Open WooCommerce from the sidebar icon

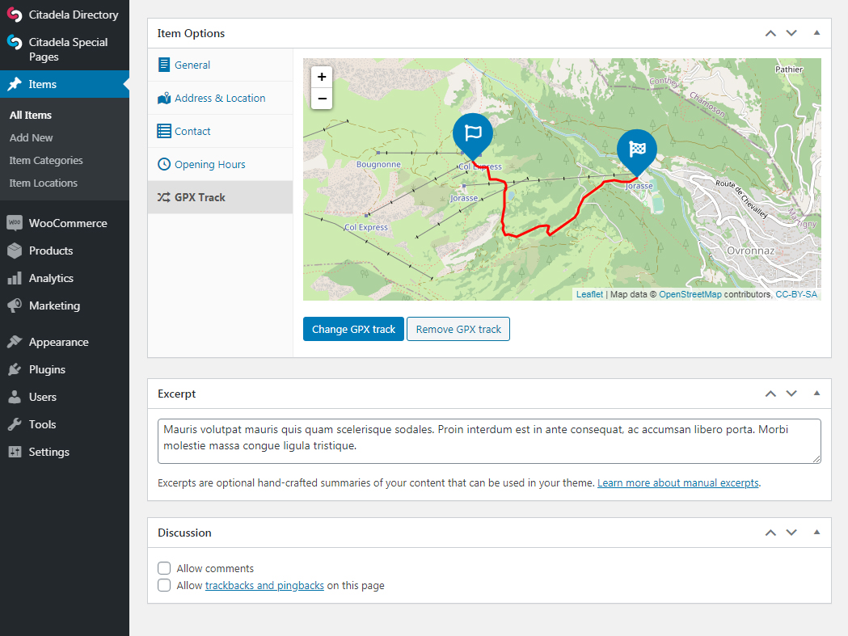coord(15,223)
